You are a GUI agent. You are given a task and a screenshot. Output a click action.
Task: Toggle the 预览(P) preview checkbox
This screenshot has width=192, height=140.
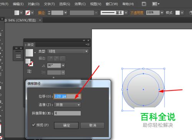coord(33,125)
